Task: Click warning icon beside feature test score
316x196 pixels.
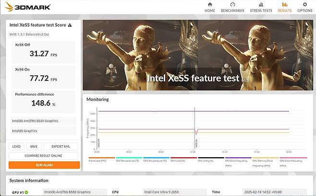Action: coord(70,25)
